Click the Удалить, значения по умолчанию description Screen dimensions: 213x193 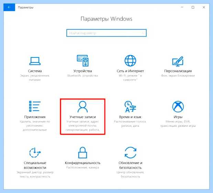(35, 125)
